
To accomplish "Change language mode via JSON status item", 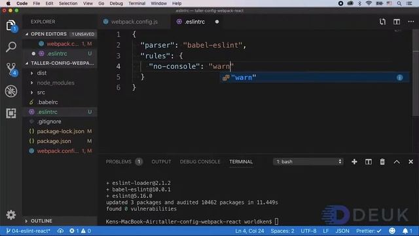I will coord(342,231).
